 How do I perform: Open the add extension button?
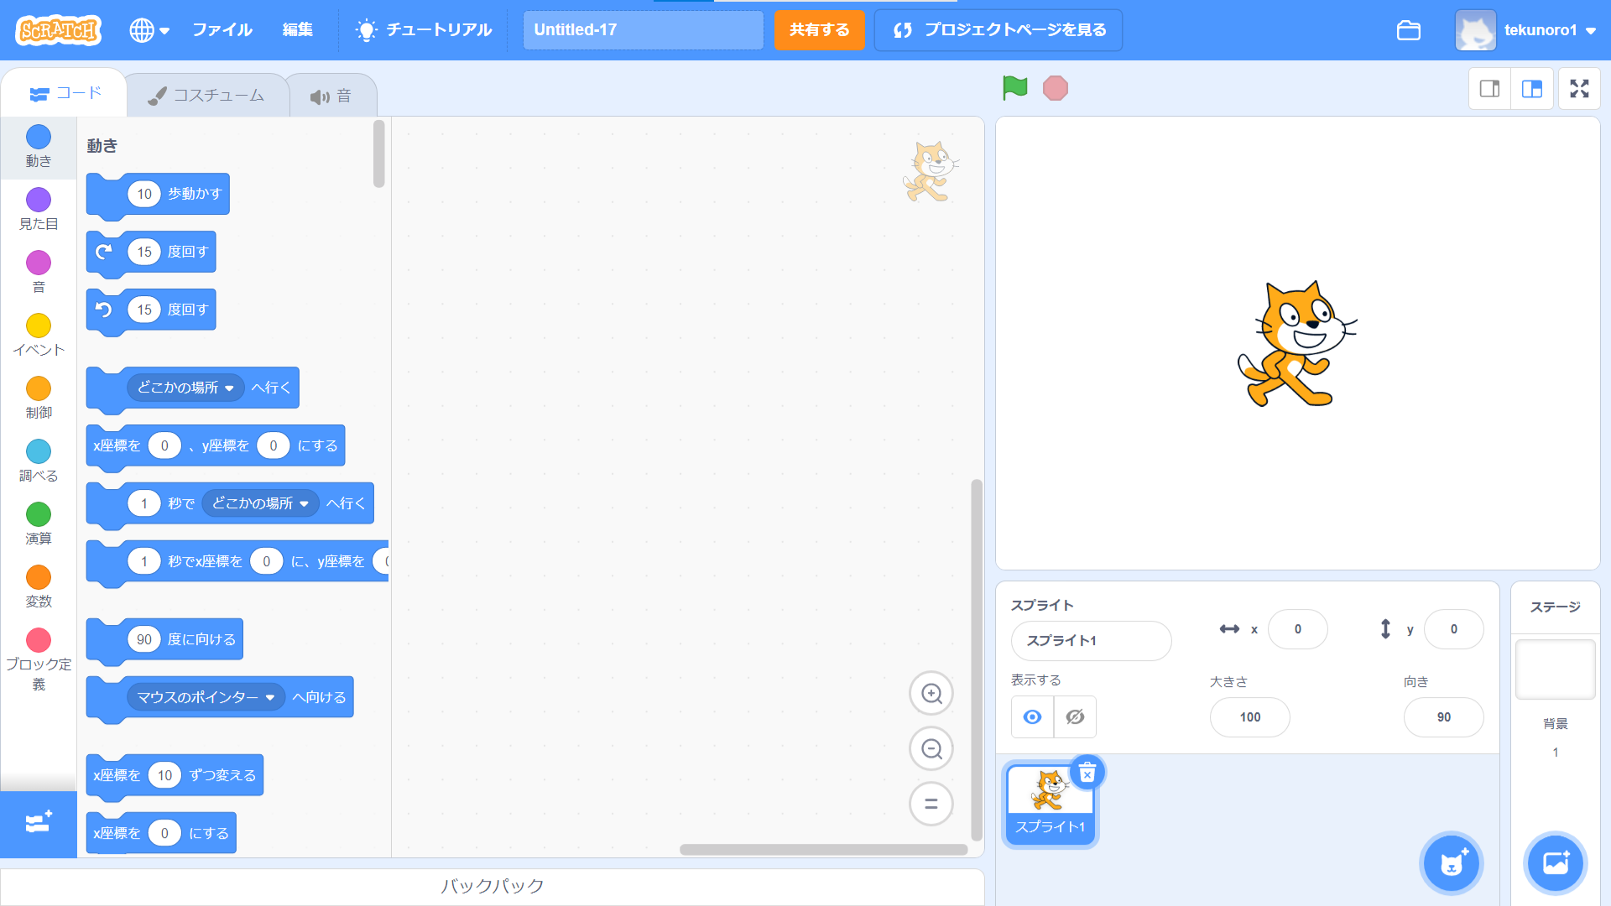click(39, 823)
